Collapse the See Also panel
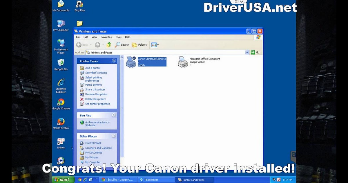This screenshot has width=348, height=183. (x=114, y=115)
